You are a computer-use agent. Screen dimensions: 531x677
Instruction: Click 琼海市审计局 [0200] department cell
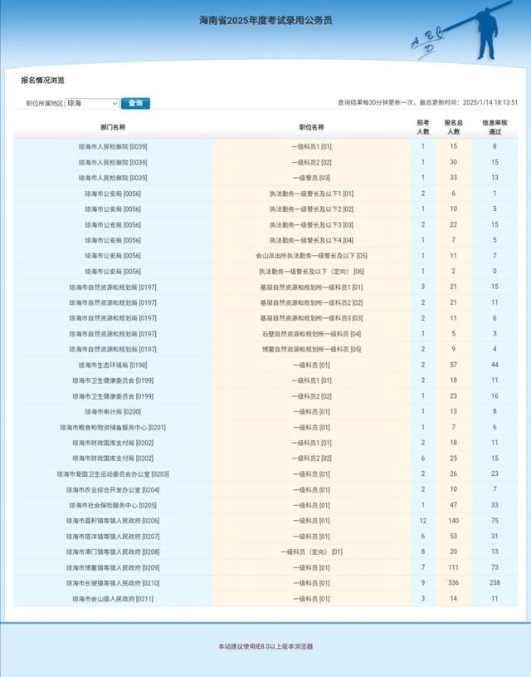(113, 412)
